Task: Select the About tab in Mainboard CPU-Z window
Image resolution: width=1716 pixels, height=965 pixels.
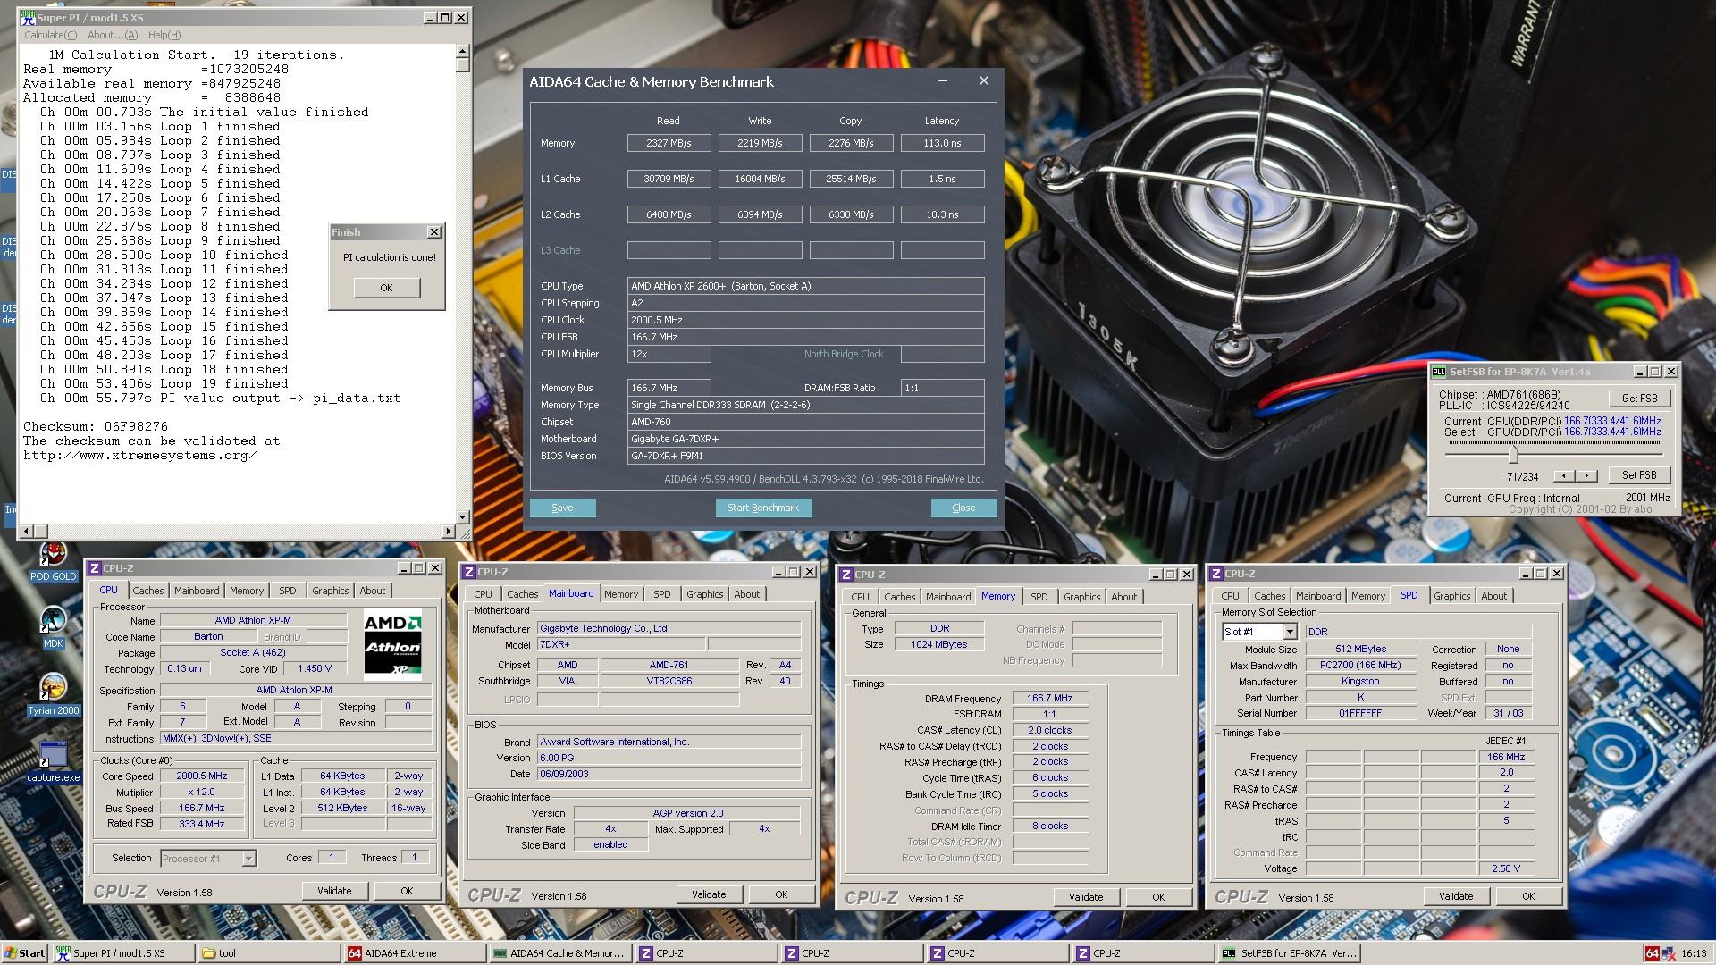Action: pos(747,594)
